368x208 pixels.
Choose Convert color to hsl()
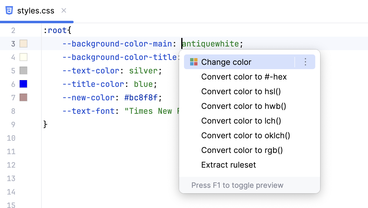click(241, 91)
